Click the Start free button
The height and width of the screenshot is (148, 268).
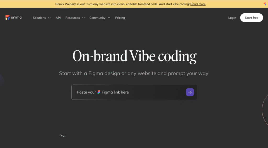click(x=252, y=18)
